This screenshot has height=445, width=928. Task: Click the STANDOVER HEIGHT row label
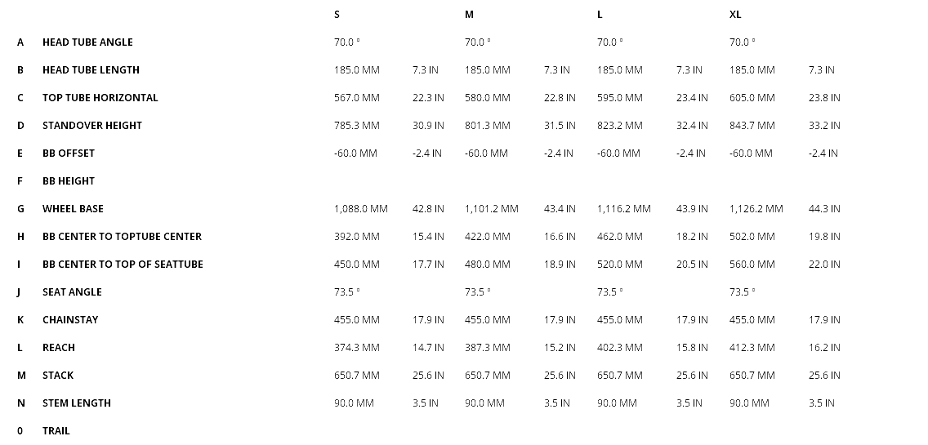click(92, 126)
